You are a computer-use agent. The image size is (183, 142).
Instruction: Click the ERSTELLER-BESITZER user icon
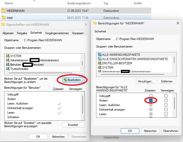(x=99, y=63)
